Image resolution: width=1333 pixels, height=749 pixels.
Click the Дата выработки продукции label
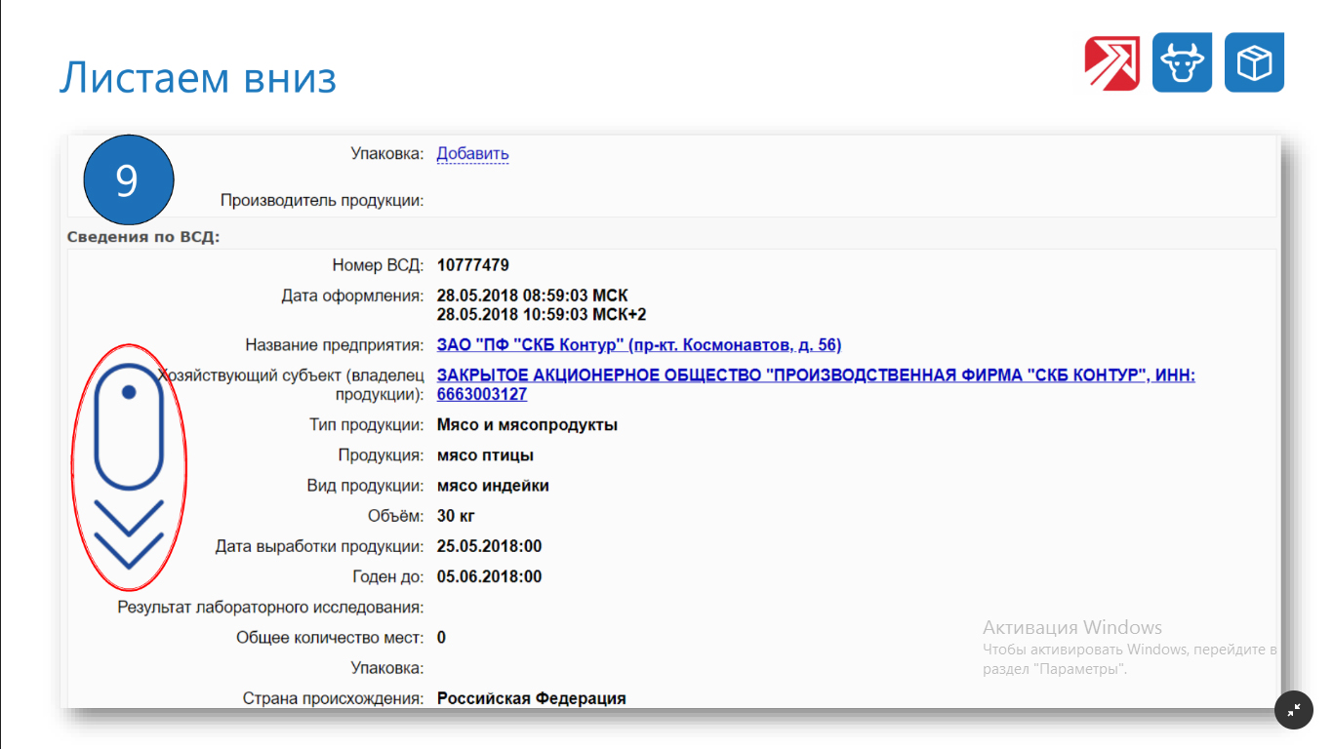(x=320, y=546)
